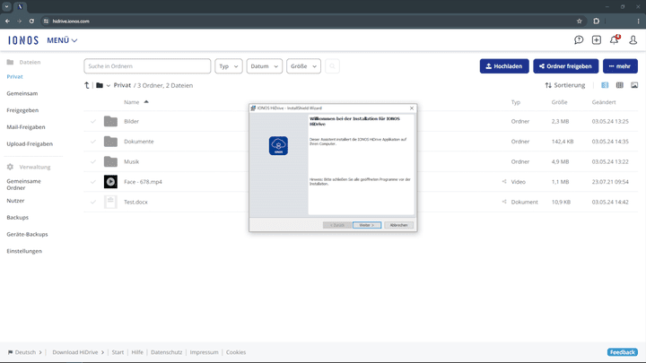Open Privat in sidebar

point(15,76)
